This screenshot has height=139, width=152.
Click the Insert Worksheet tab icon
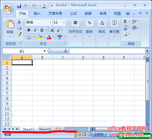[58, 129]
